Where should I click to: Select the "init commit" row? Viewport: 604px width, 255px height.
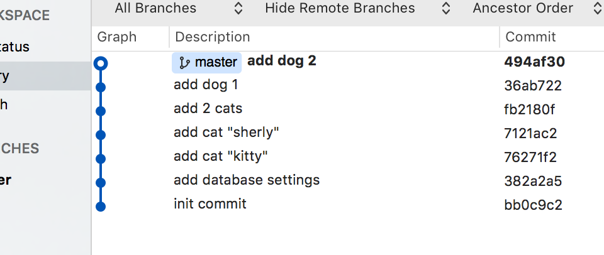tap(210, 204)
